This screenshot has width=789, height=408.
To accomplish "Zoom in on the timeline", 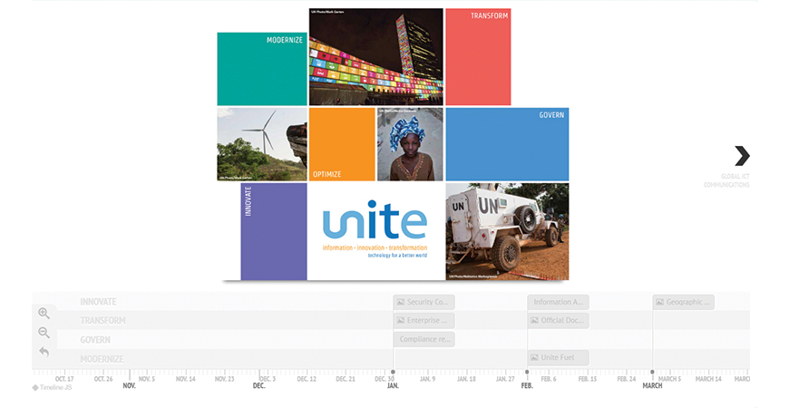I will tap(44, 314).
